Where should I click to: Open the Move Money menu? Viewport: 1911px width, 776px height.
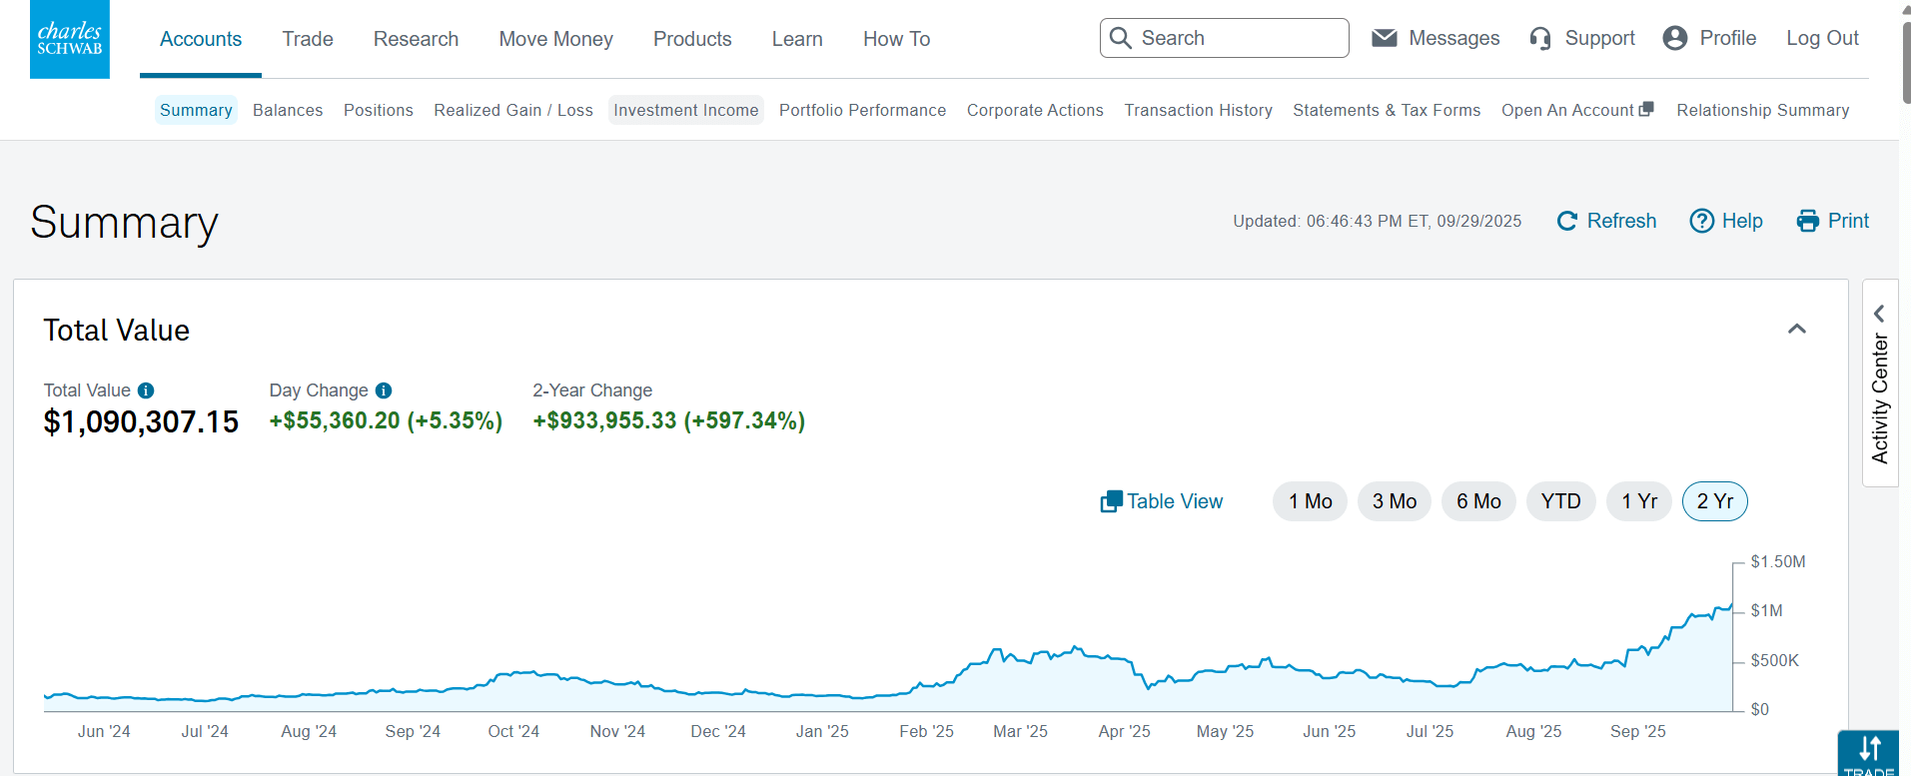point(555,39)
